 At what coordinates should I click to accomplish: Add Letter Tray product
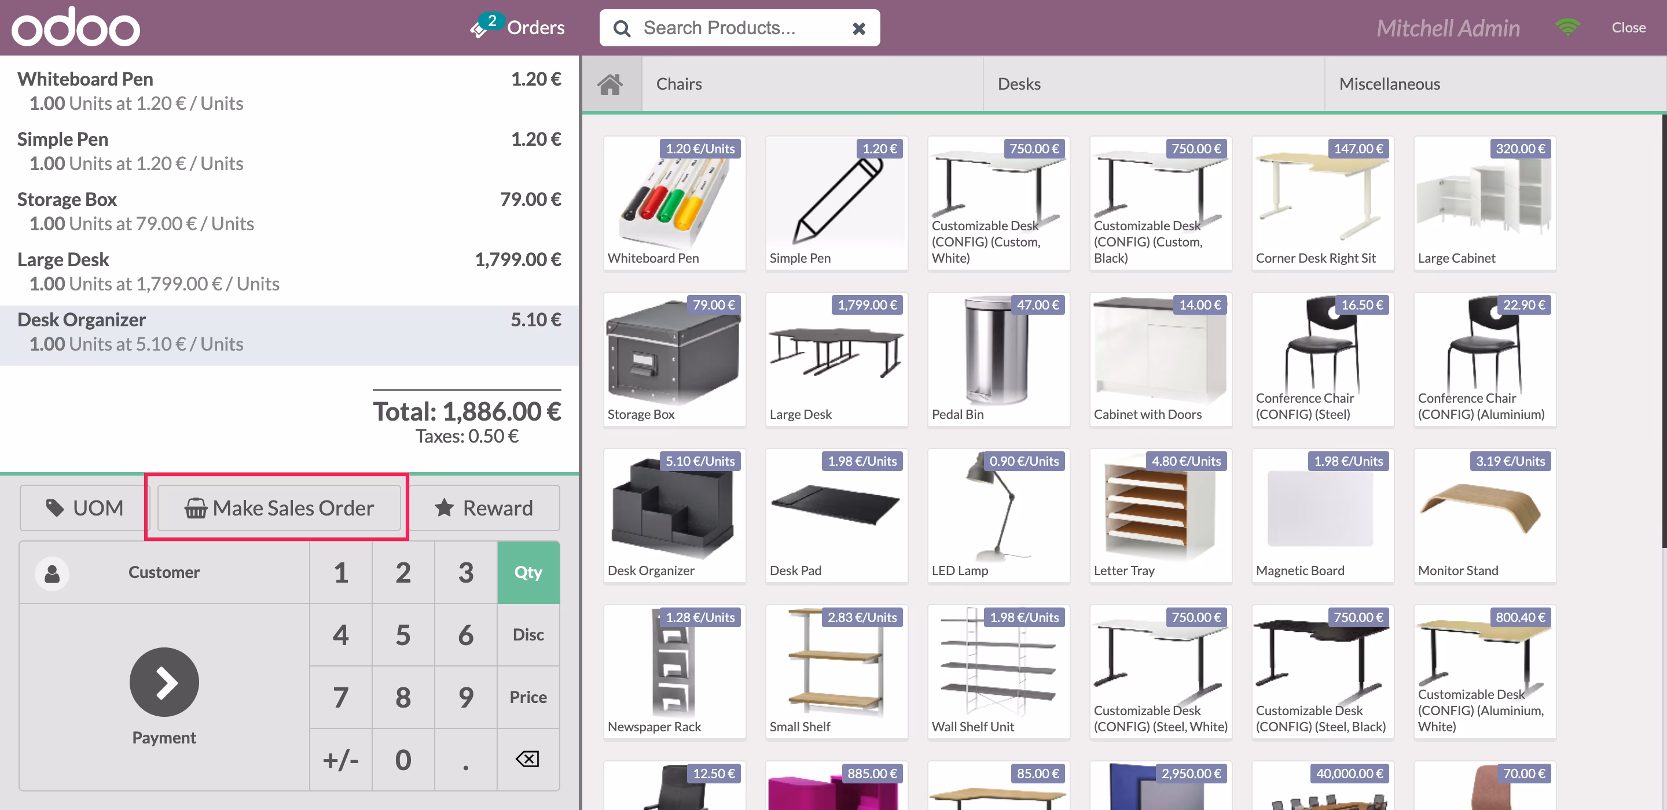(1161, 516)
